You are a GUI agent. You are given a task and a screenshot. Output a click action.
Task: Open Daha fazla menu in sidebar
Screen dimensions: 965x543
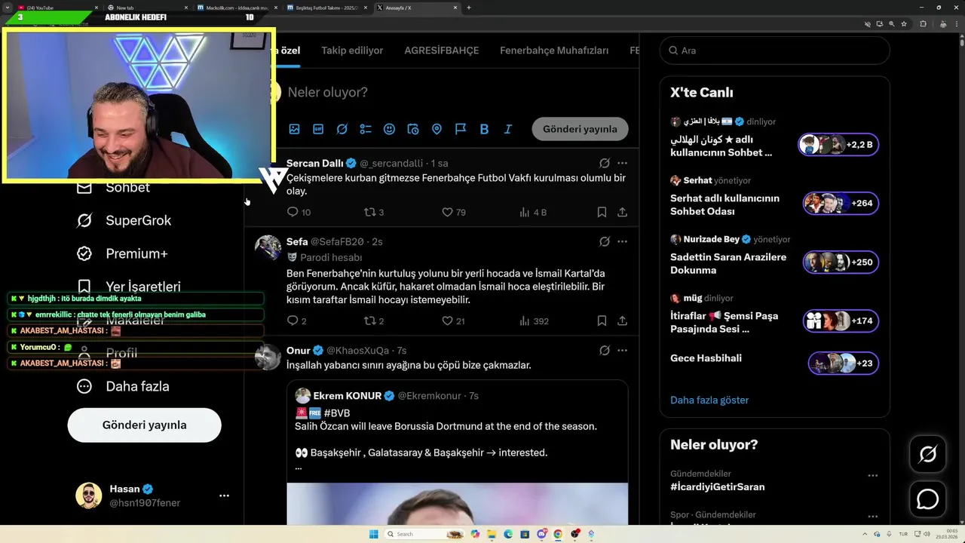tap(123, 386)
